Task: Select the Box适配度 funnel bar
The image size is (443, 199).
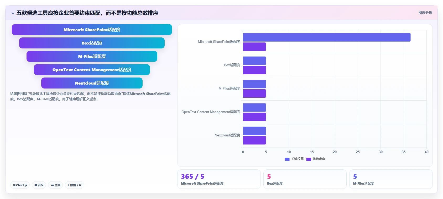Action: click(92, 43)
